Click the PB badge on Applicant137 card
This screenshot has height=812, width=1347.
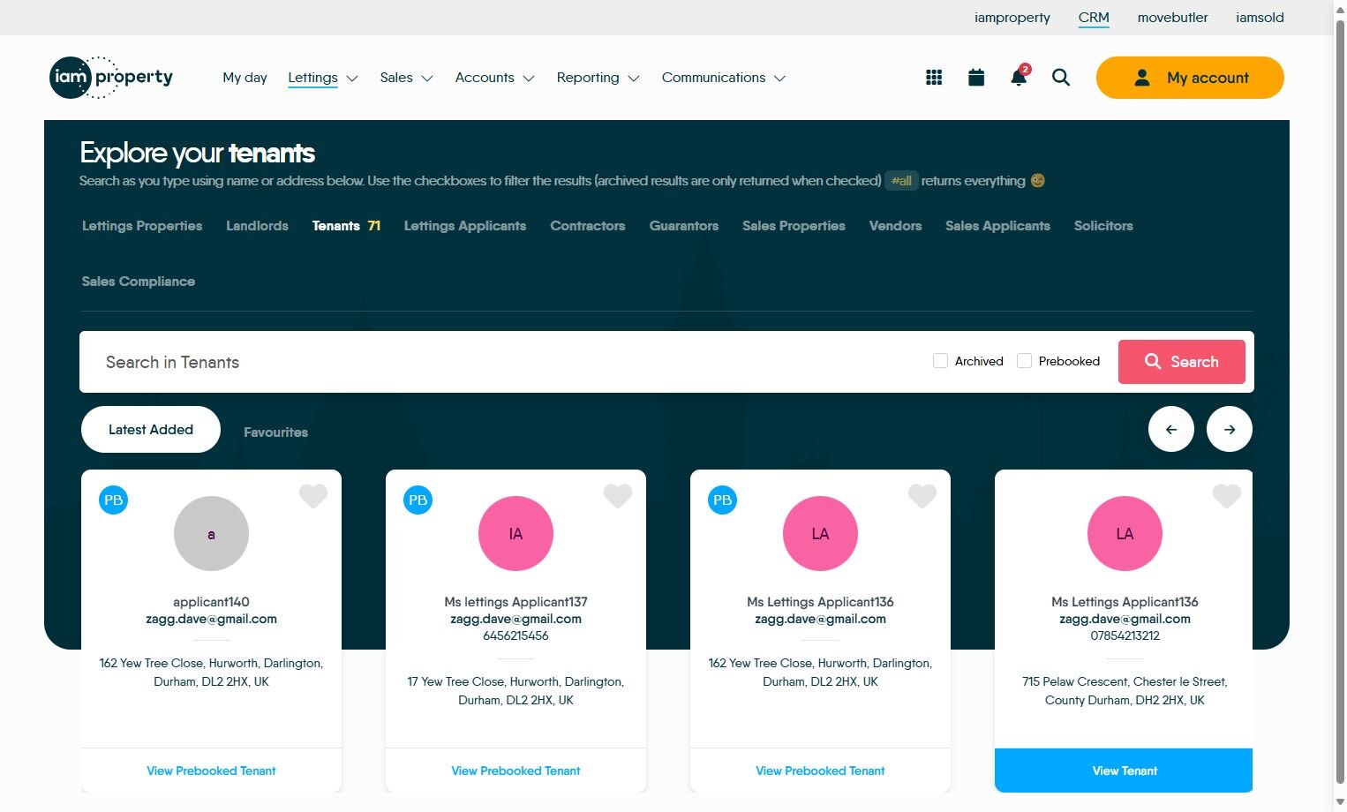(418, 500)
